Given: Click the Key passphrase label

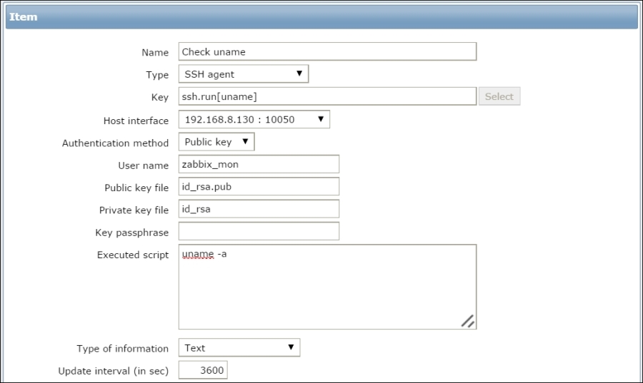Looking at the screenshot, I should coord(131,233).
